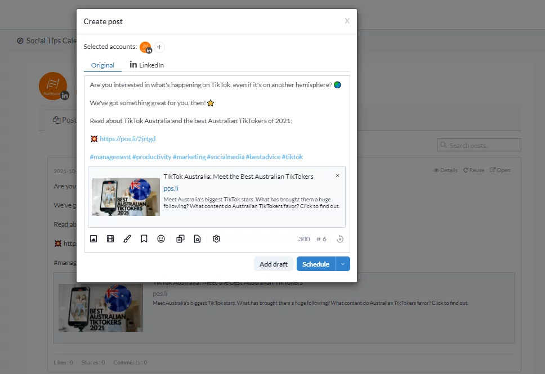
Task: Click the Best Australian TikTokers preview thumbnail
Action: point(126,197)
